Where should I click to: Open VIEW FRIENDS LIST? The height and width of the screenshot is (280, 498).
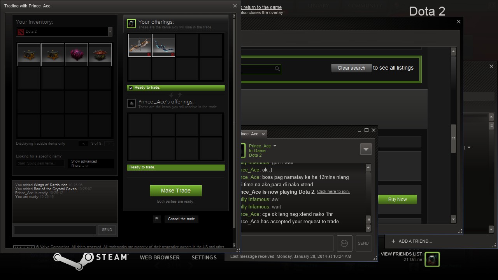(x=402, y=254)
